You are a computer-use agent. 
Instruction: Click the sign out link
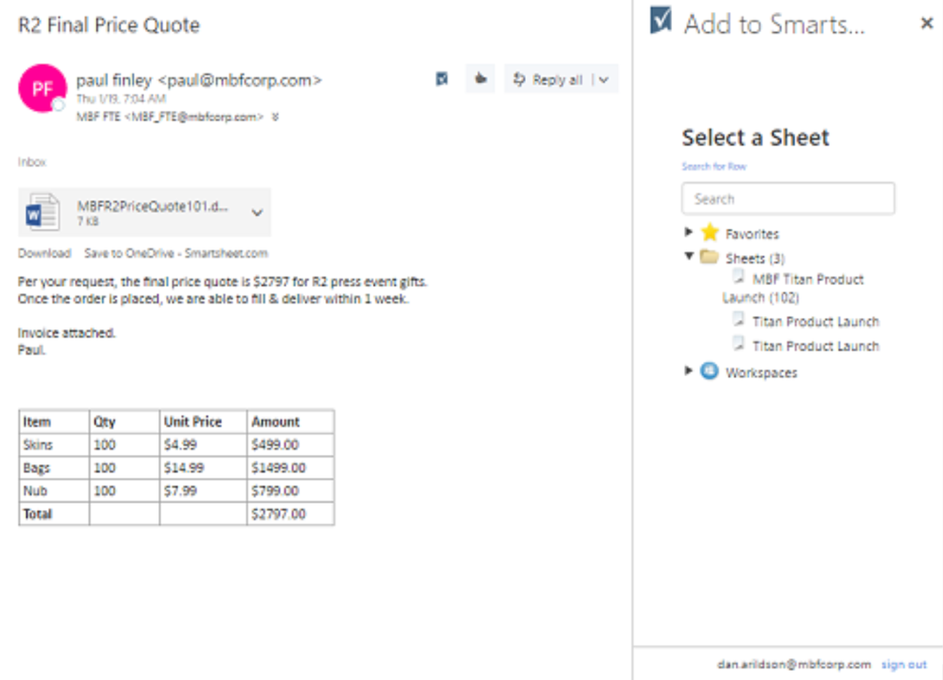(x=904, y=664)
